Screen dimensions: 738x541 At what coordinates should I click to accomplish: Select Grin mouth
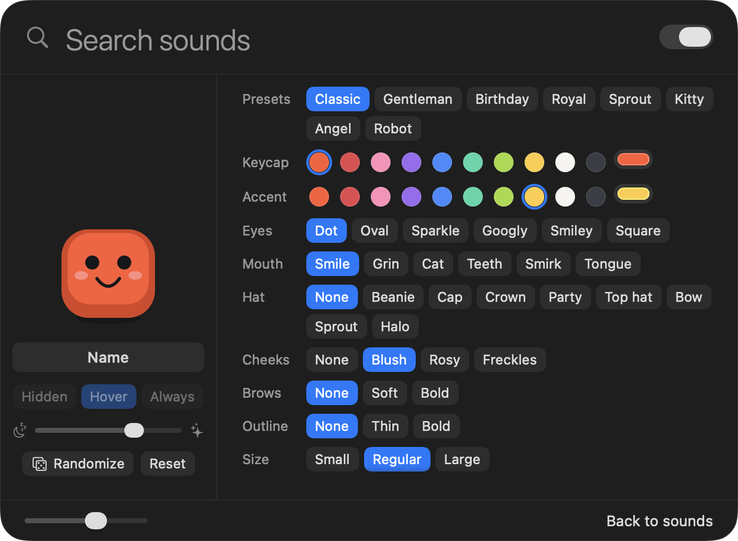(386, 264)
